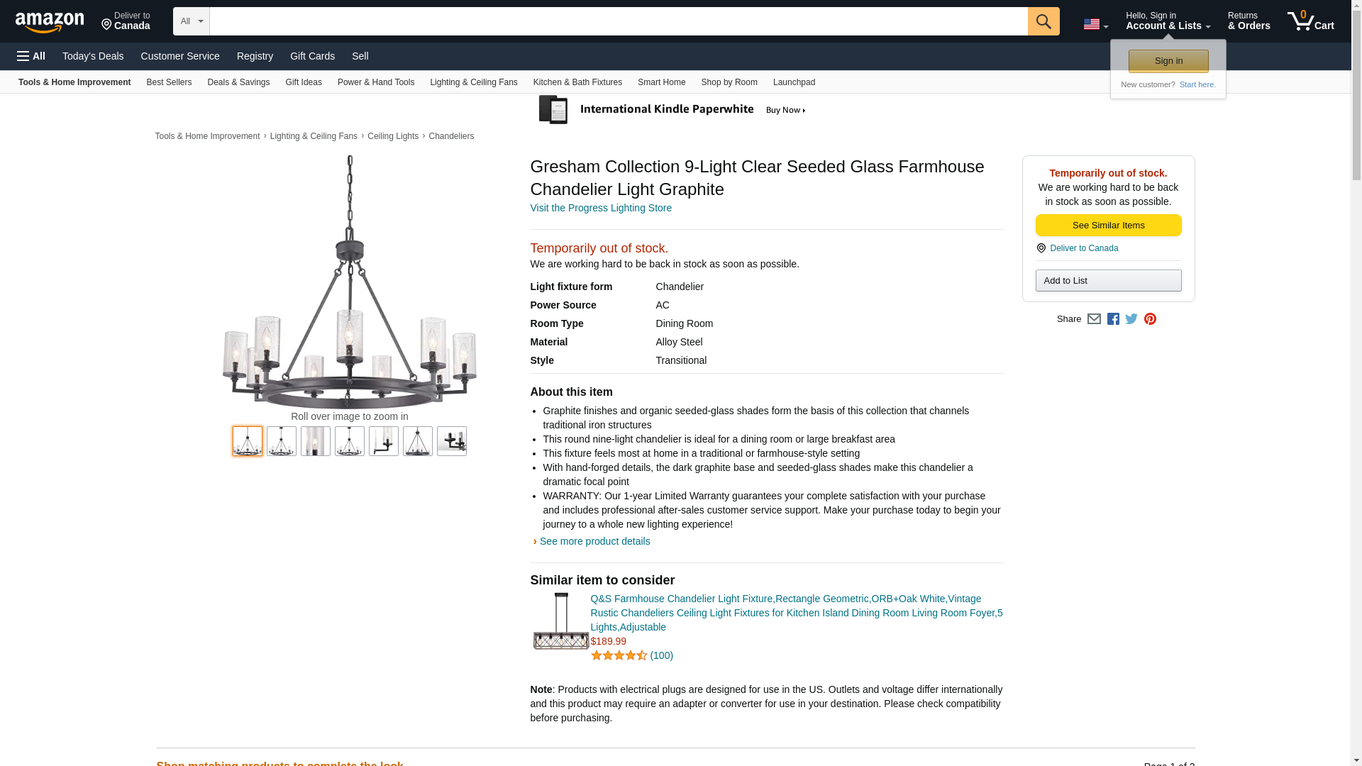Image resolution: width=1362 pixels, height=766 pixels.
Task: Open the Add to List dropdown
Action: [x=1108, y=281]
